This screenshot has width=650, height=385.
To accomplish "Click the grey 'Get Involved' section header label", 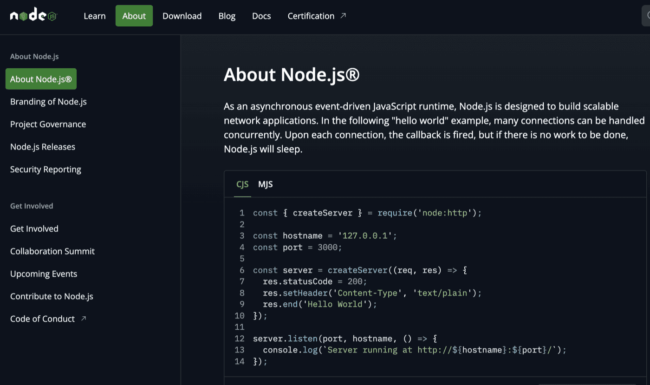I will (32, 206).
